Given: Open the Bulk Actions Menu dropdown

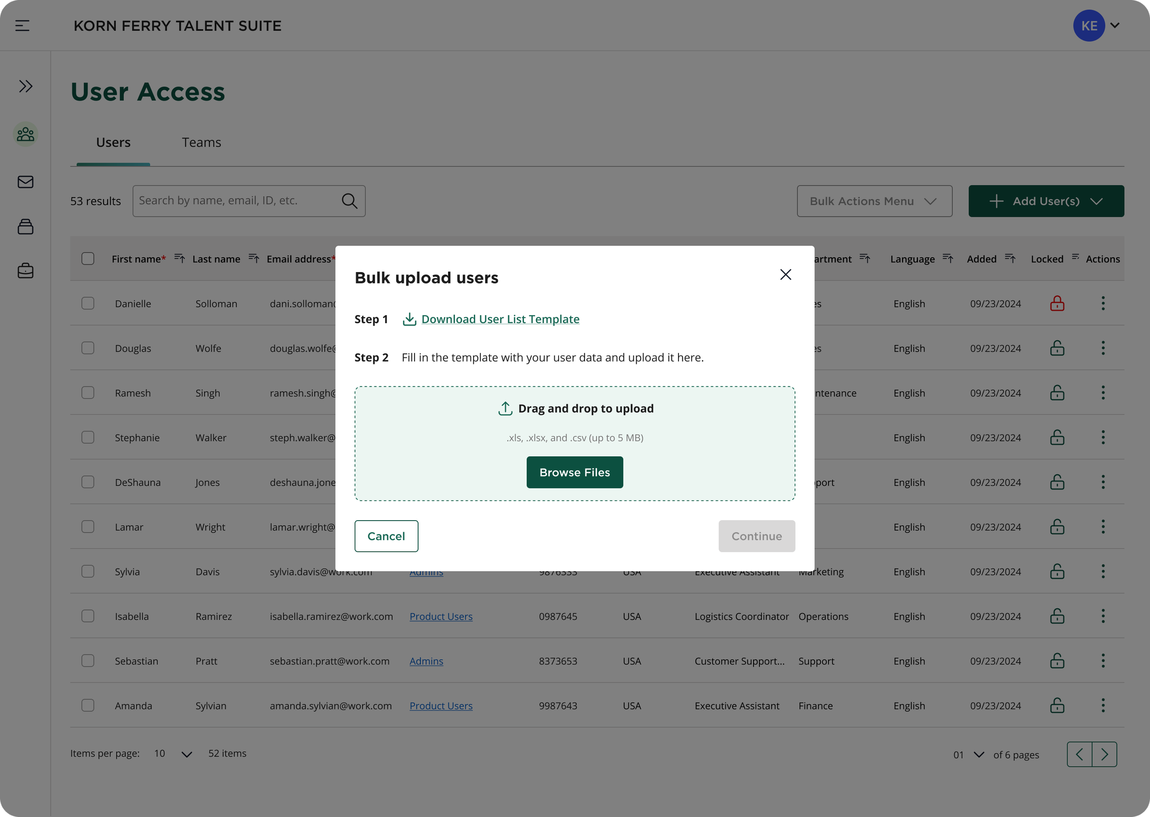Looking at the screenshot, I should click(x=874, y=201).
